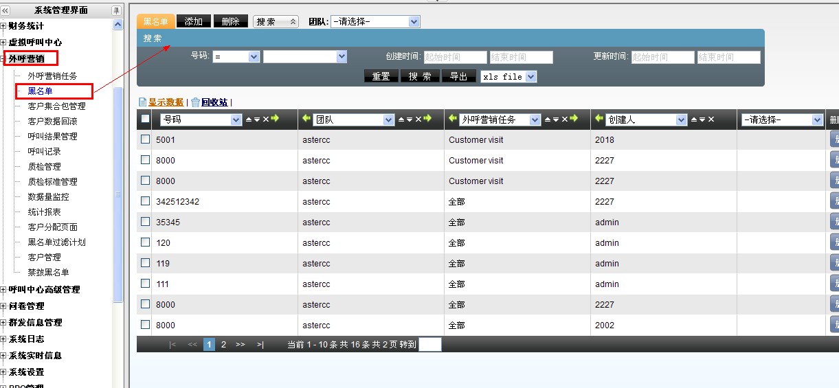The width and height of the screenshot is (839, 388).
Task: Move 外呼营销任务 column left with green arrow
Action: (452, 119)
